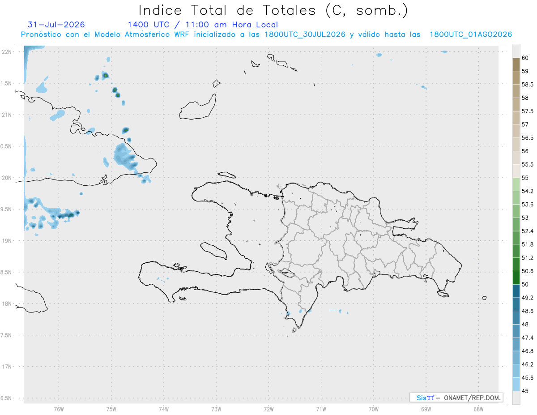Click the '50.6' color scale value

(528, 271)
